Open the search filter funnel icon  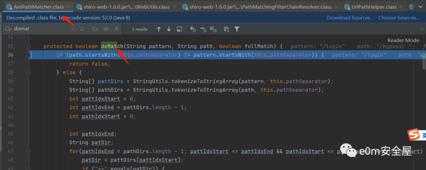(237, 29)
